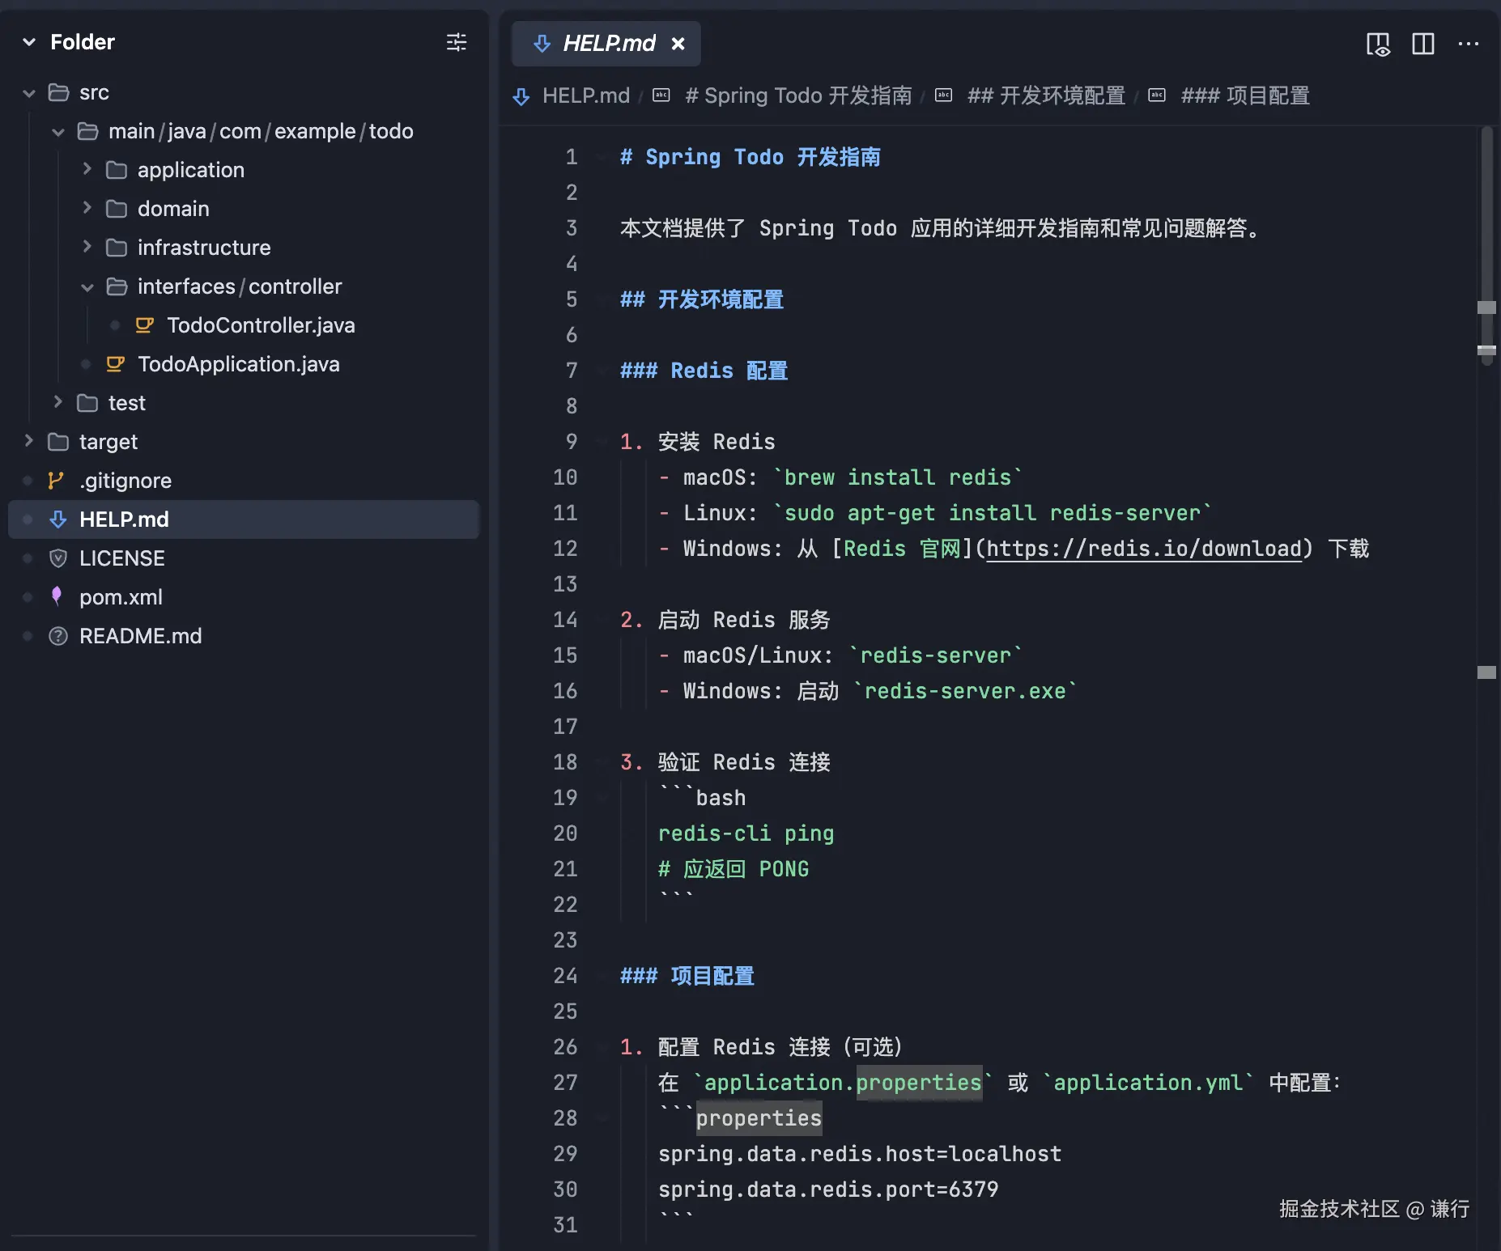This screenshot has width=1501, height=1251.
Task: Click the infrastructure folder icon
Action: [117, 248]
